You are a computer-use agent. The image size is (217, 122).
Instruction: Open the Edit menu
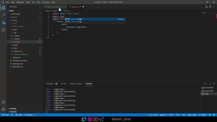(13, 2)
